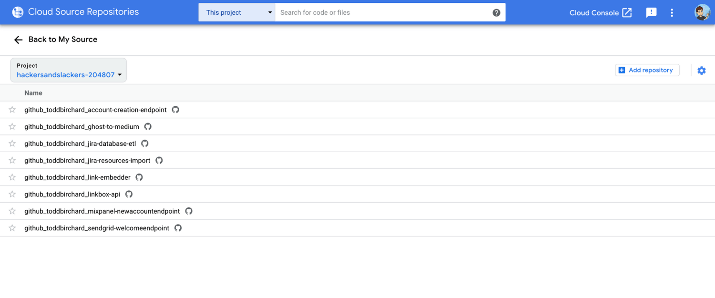Open the hackersandslackers-204807 project selector
This screenshot has width=715, height=298.
[x=69, y=70]
